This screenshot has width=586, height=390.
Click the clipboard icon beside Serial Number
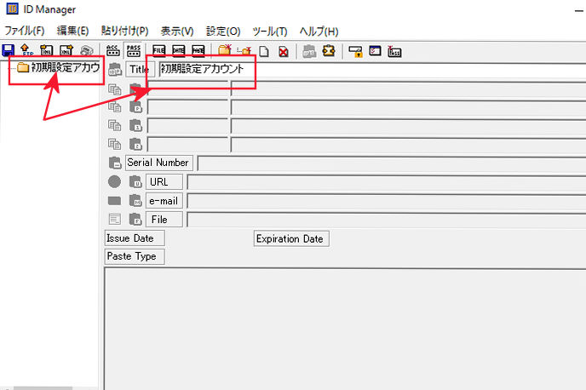point(115,163)
